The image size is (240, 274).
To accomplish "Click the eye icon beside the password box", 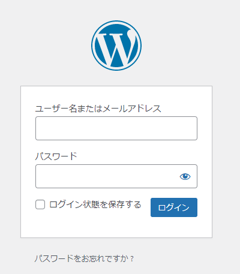I will pos(185,176).
